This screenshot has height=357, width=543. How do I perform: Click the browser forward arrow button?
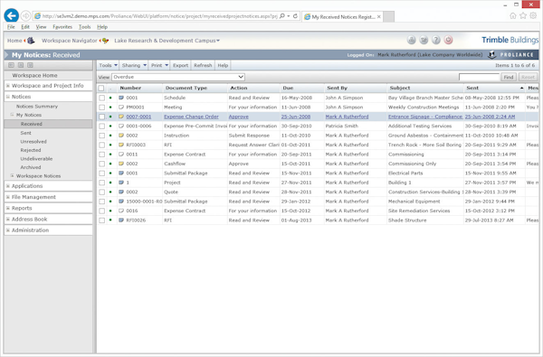click(25, 16)
